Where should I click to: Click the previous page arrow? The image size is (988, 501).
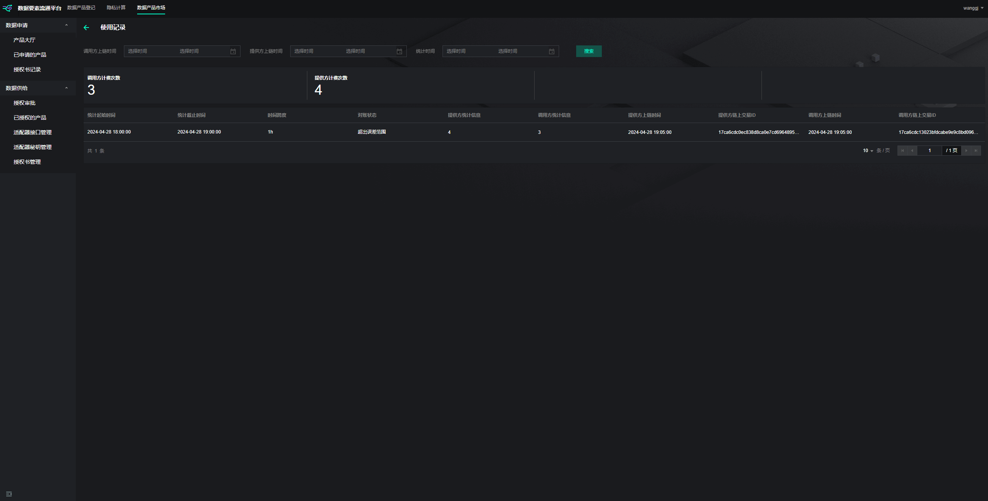pos(912,151)
